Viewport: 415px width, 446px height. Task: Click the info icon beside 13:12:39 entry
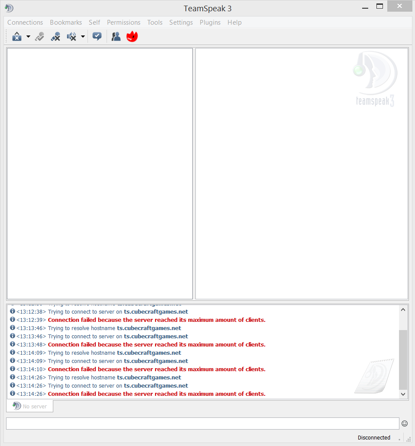(13, 319)
